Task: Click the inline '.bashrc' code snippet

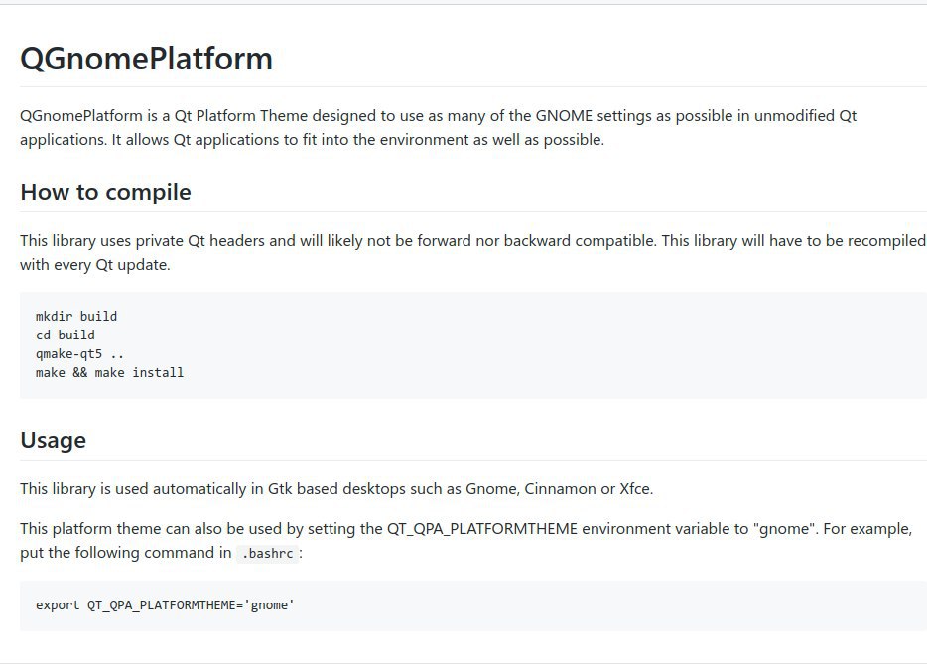Action: coord(267,554)
